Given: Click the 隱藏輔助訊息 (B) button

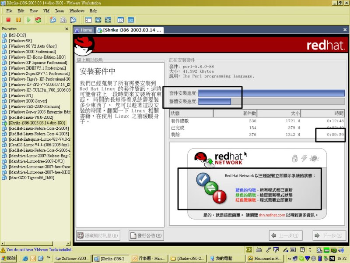Looking at the screenshot, I should (x=98, y=235).
